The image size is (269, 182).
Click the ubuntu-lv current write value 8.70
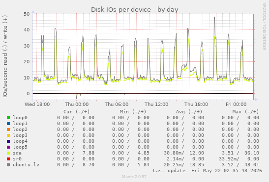89,165
